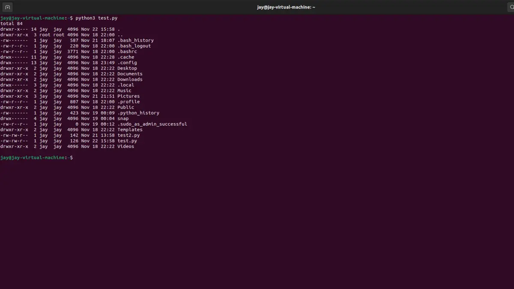Select the .profile file name
Image resolution: width=514 pixels, height=289 pixels.
click(128, 101)
